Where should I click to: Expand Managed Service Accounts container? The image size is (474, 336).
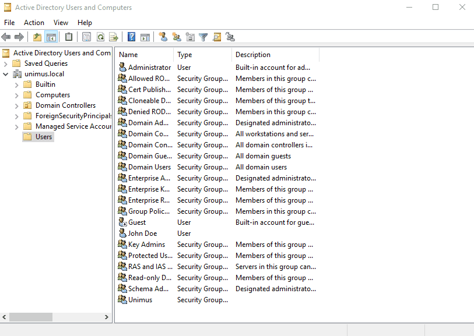[x=17, y=127]
